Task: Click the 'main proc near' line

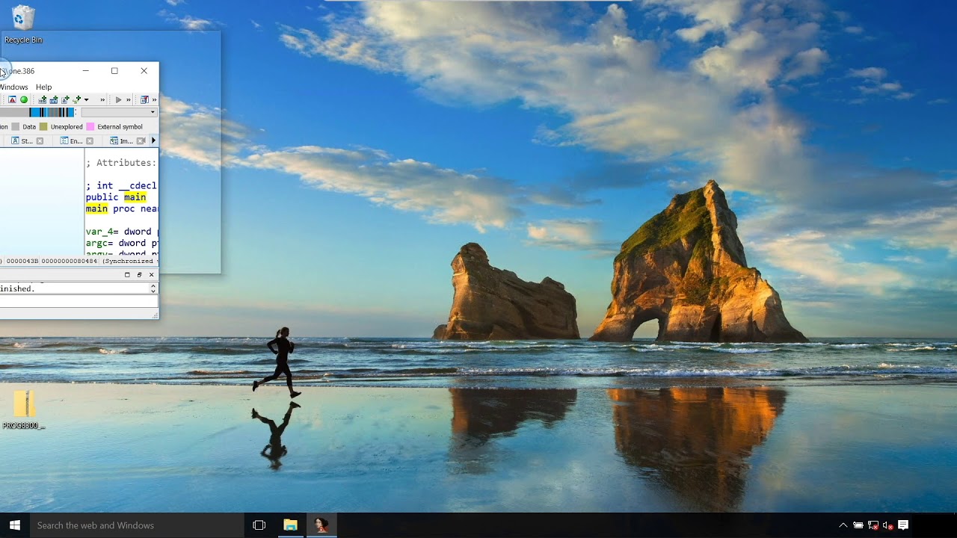Action: pyautogui.click(x=121, y=208)
